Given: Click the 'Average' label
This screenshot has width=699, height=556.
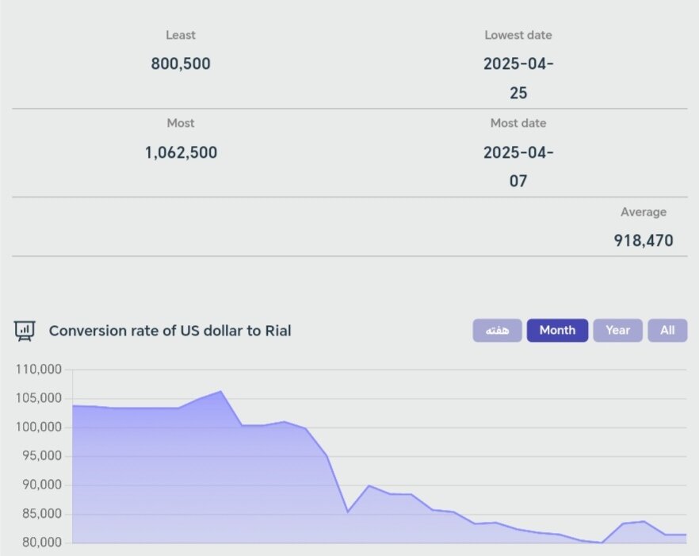Looking at the screenshot, I should click(x=644, y=212).
